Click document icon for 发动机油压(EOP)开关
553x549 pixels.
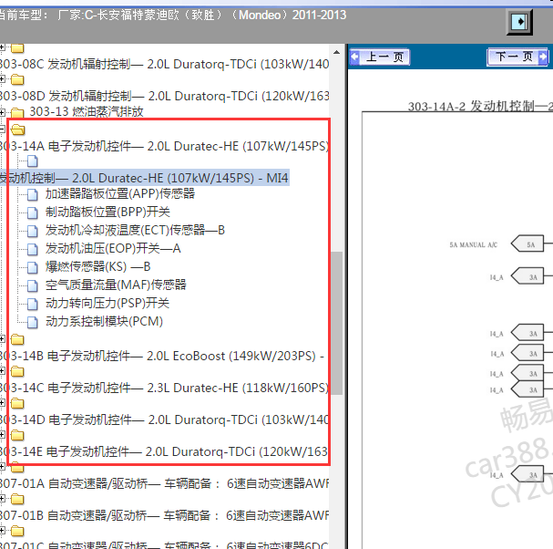[33, 249]
